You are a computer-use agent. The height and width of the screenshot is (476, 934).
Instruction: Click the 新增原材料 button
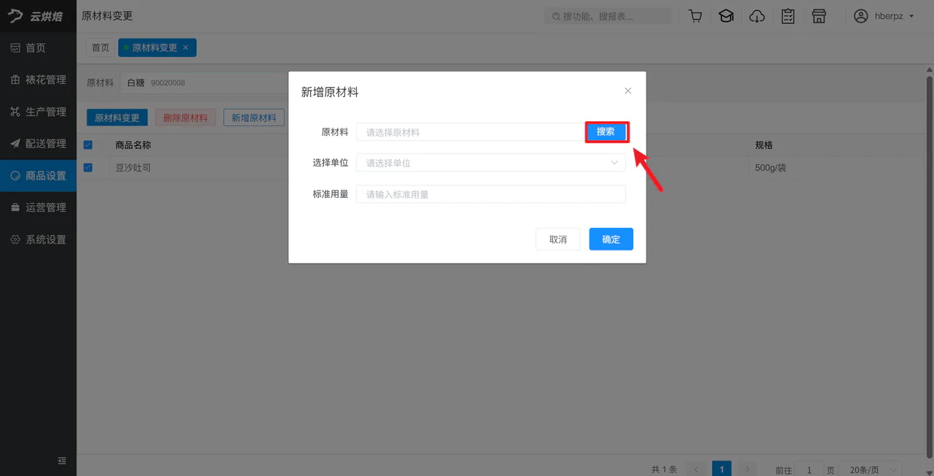[254, 118]
